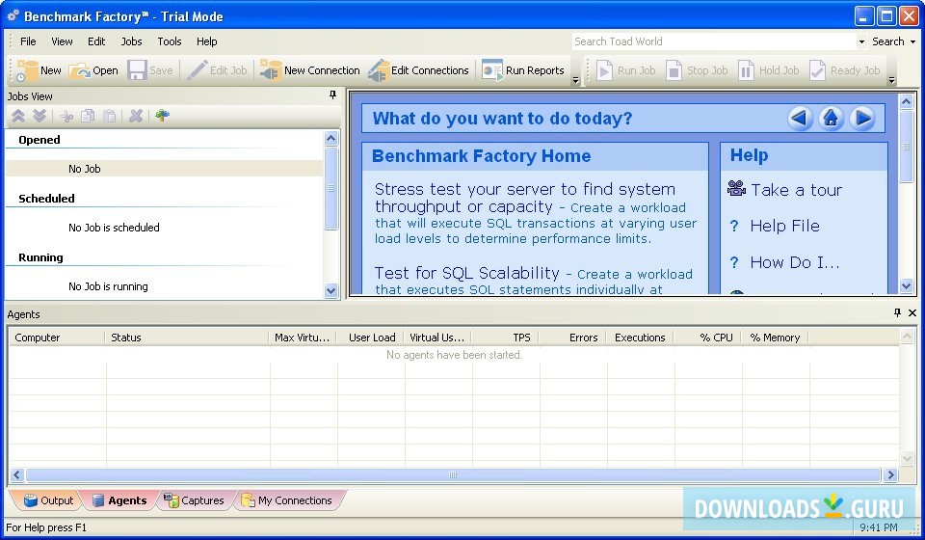Pin the Jobs View panel
This screenshot has width=925, height=540.
coord(332,95)
